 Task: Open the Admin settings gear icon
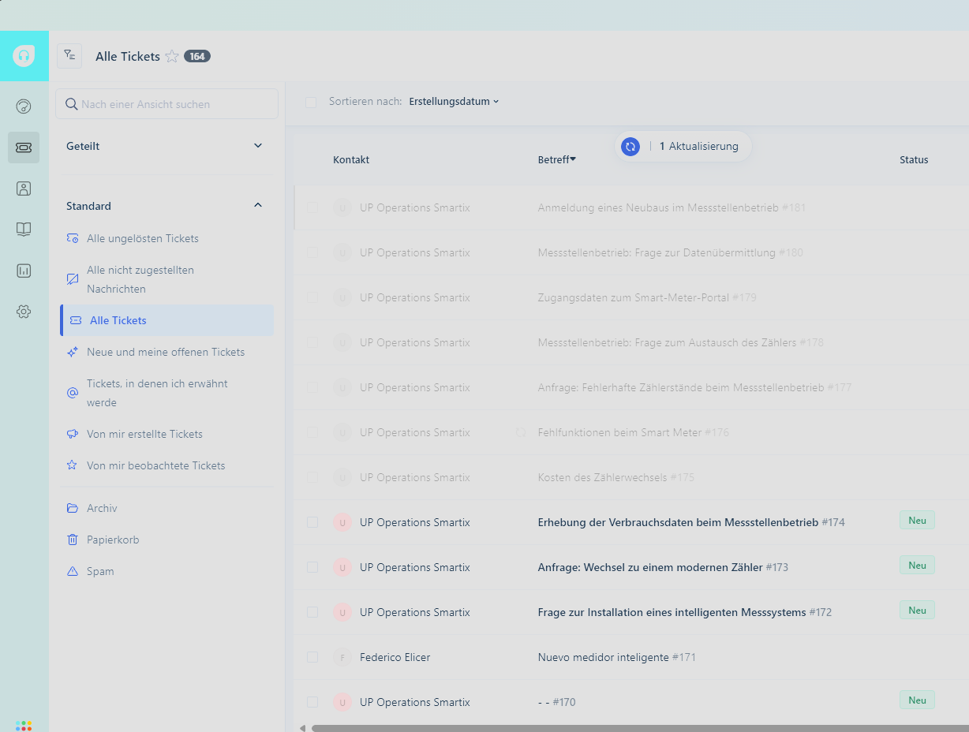pos(24,312)
